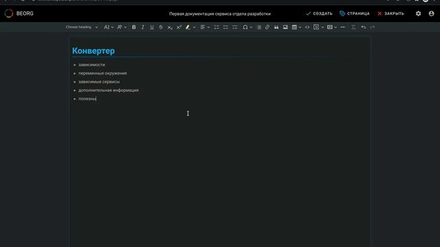Open the text alignment dropdown
The height and width of the screenshot is (247, 440).
click(205, 27)
